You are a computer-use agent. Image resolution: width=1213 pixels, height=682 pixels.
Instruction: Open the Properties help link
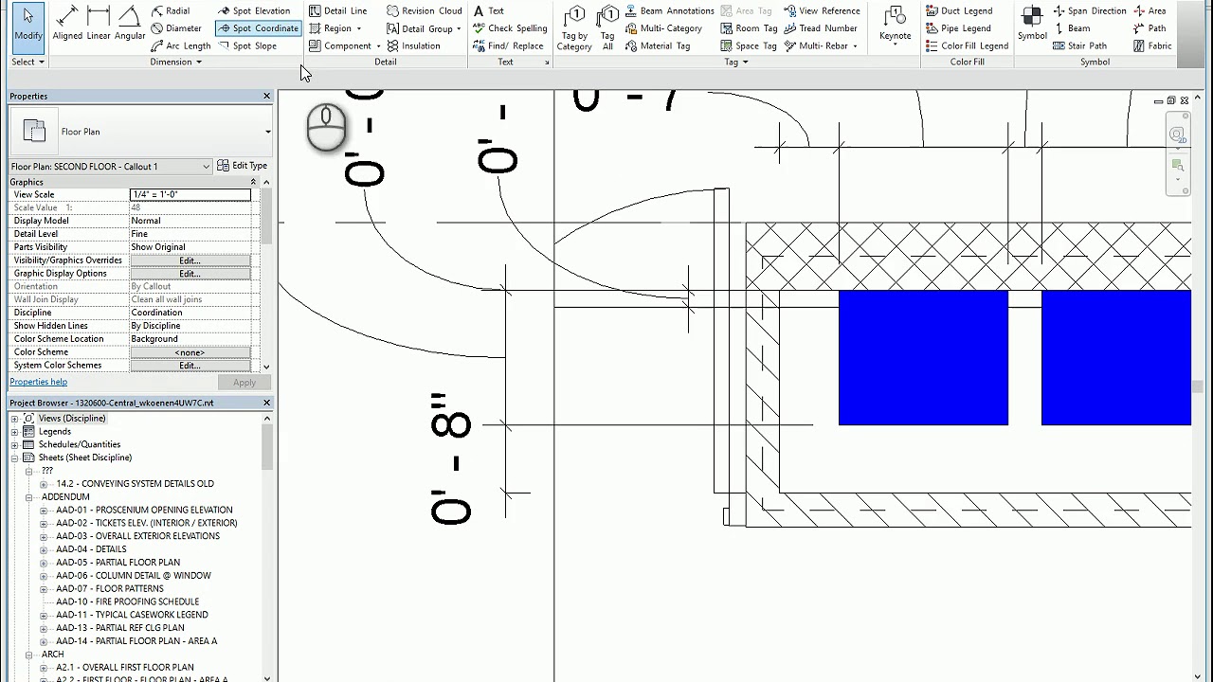click(39, 382)
